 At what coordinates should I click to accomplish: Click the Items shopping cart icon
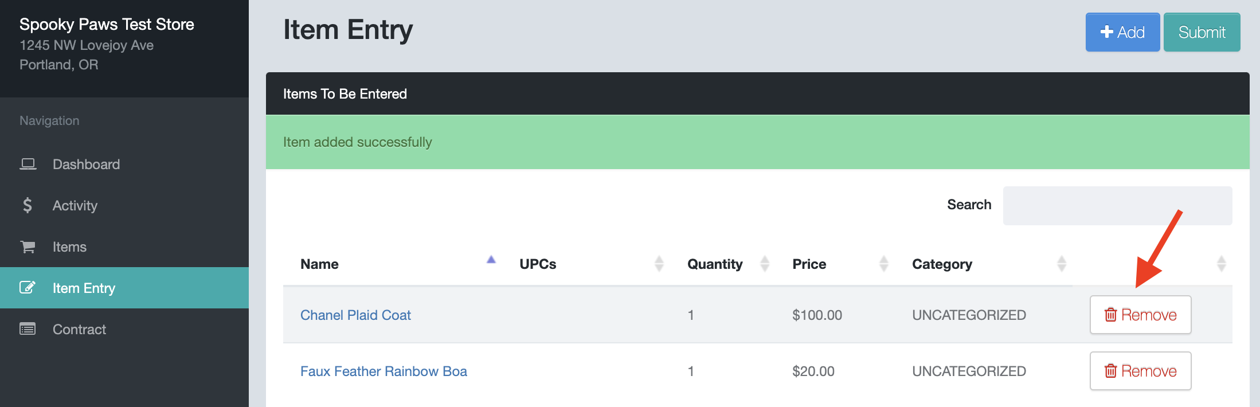28,247
